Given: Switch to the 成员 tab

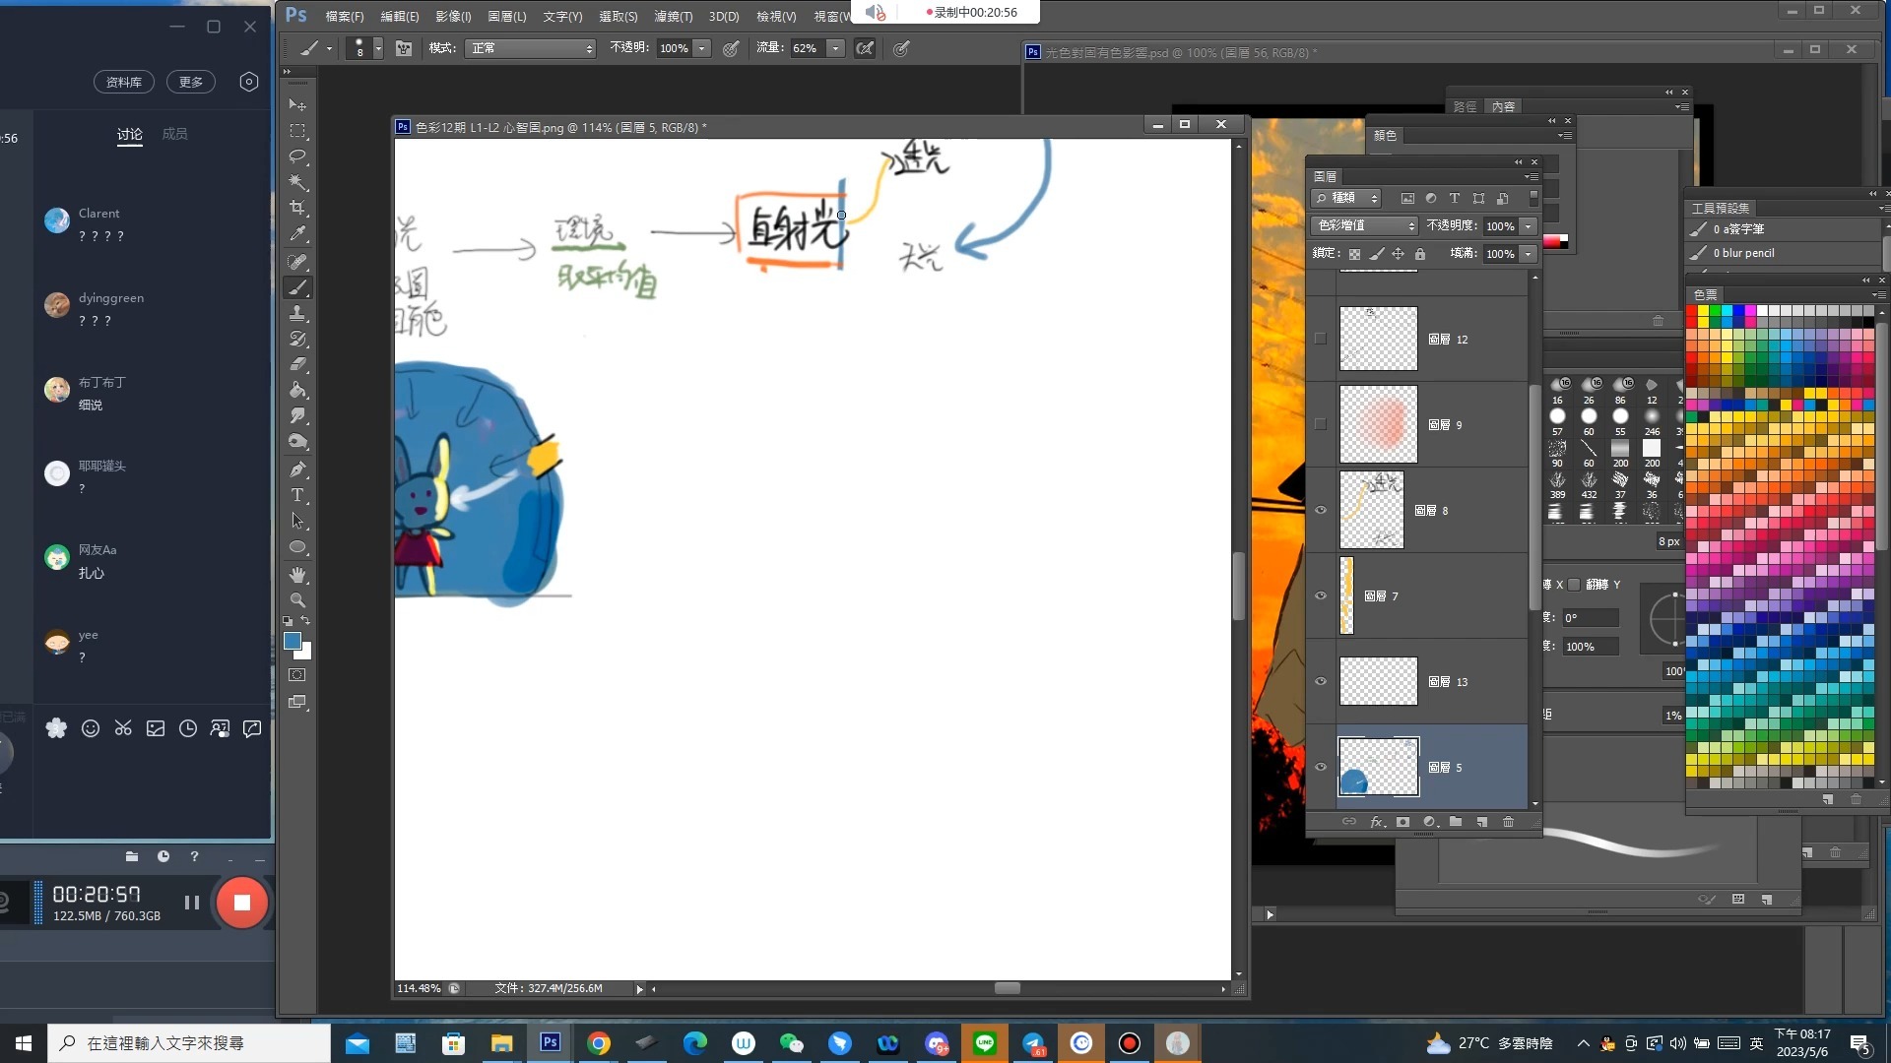Looking at the screenshot, I should [174, 134].
